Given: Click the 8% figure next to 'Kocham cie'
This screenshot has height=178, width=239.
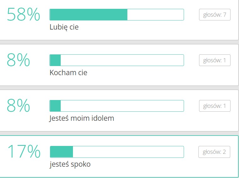Looking at the screenshot, I should click(x=19, y=60).
